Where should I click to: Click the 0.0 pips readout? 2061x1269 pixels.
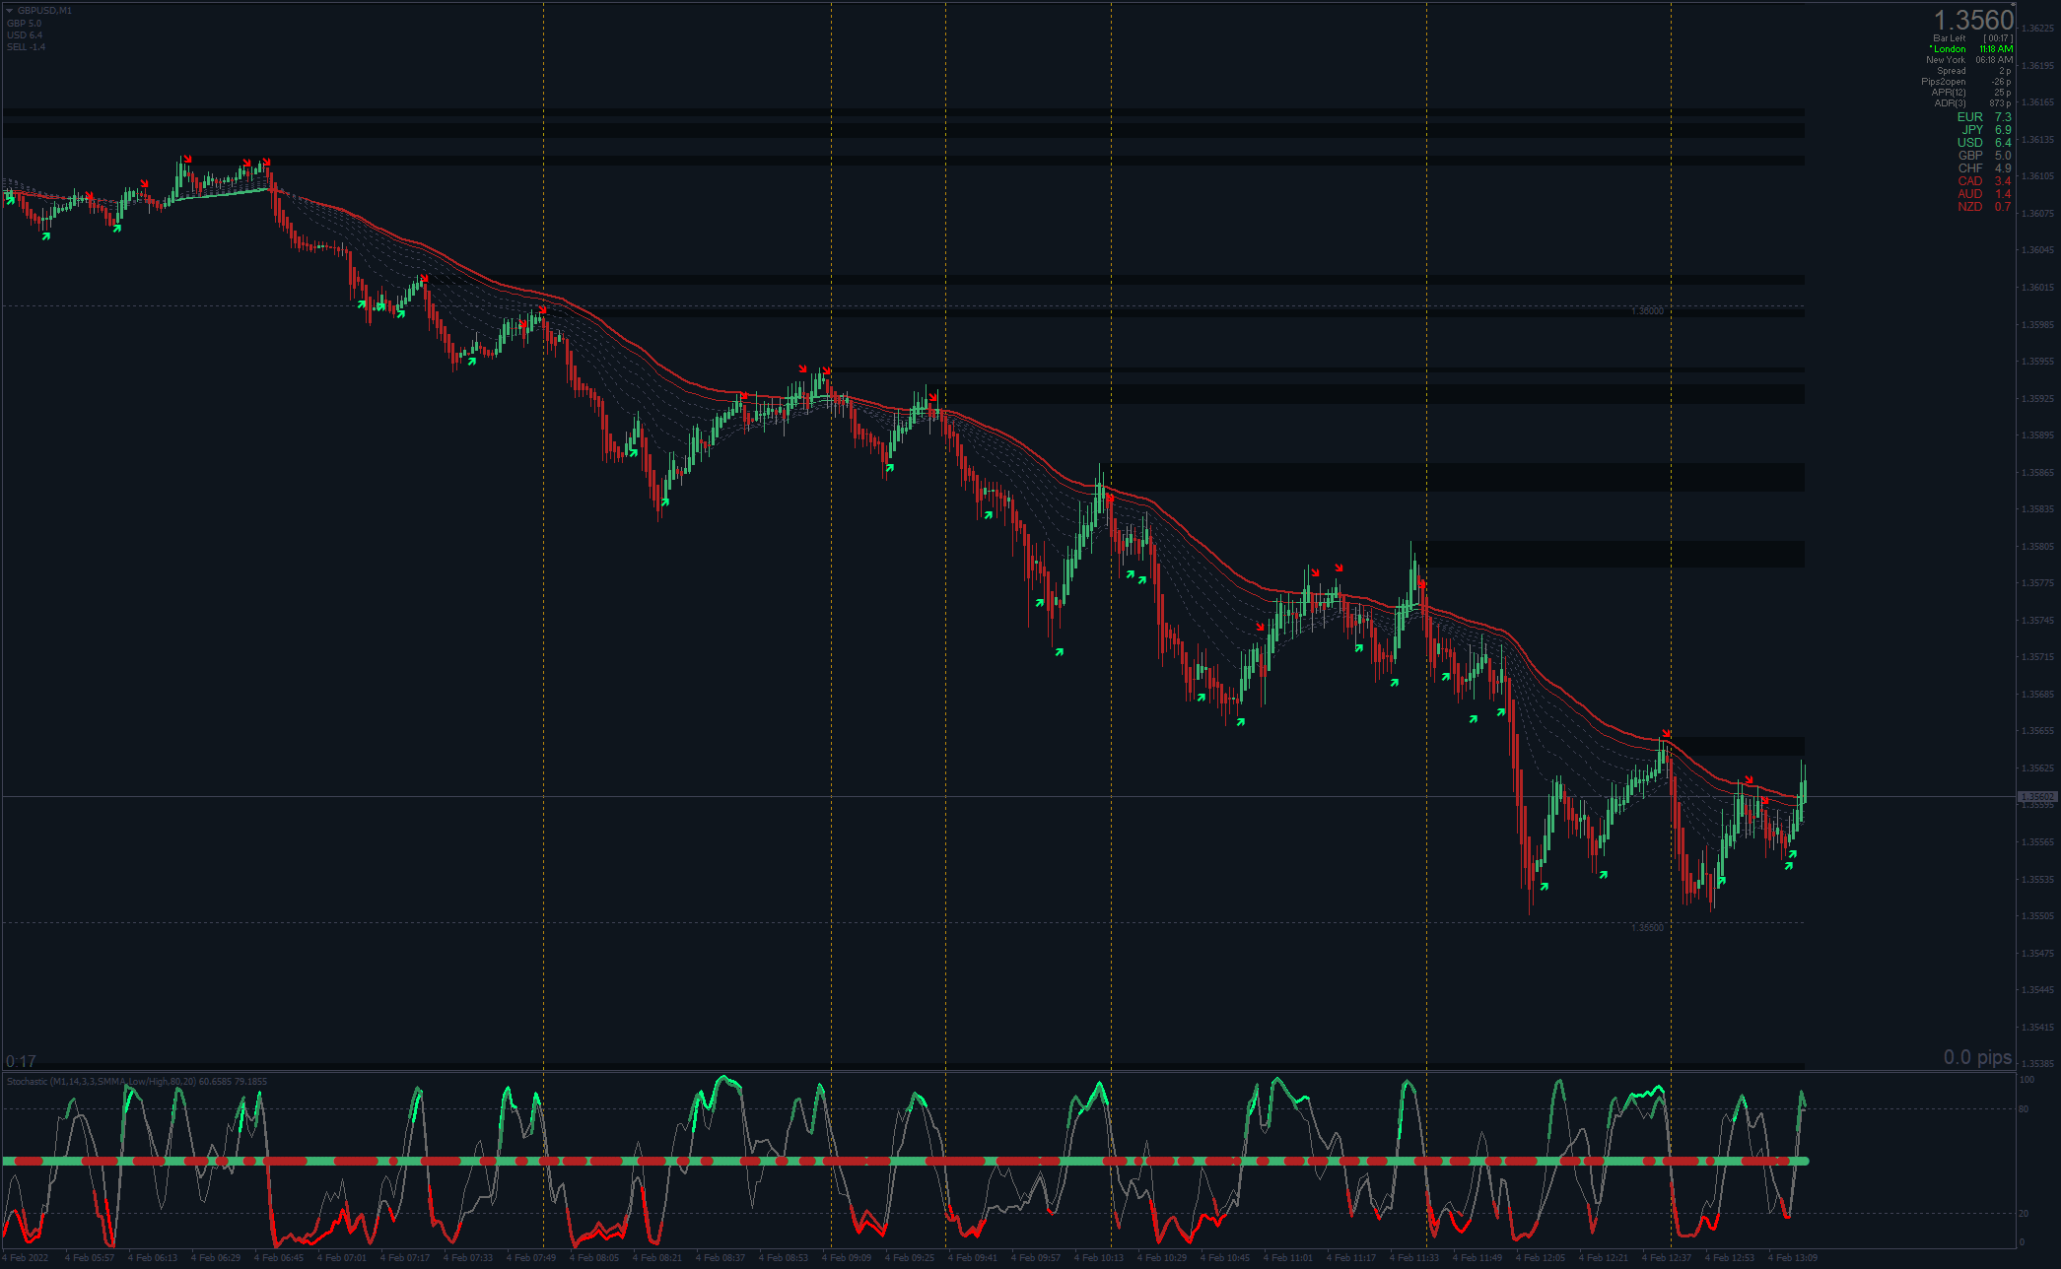point(1977,1057)
